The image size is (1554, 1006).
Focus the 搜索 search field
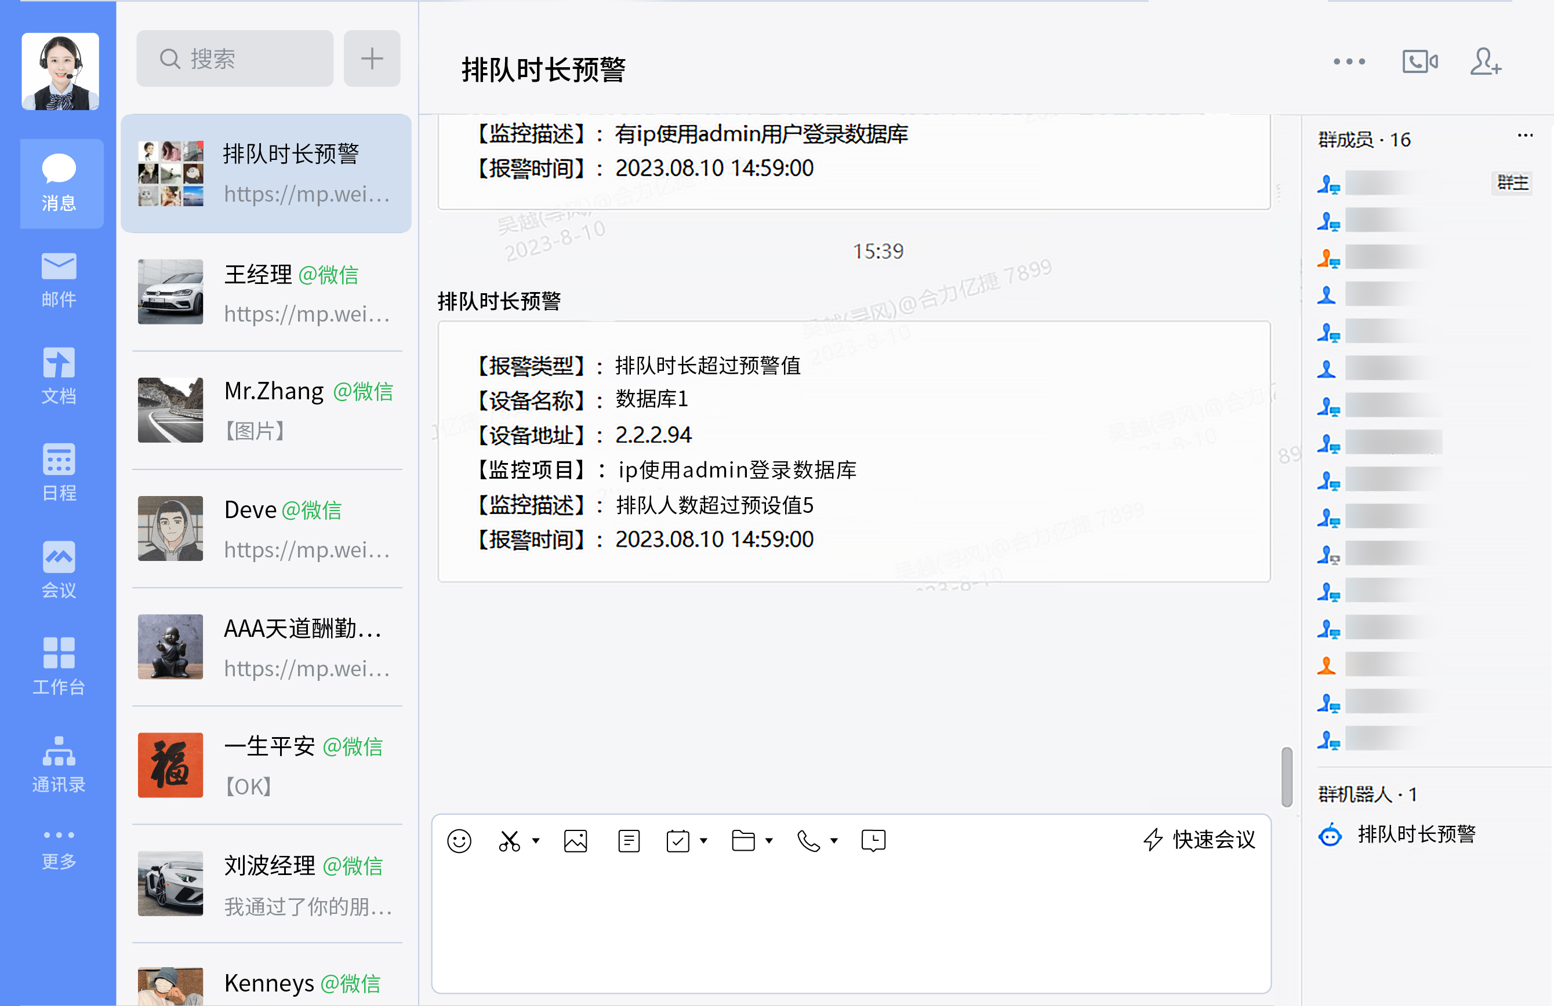point(234,59)
